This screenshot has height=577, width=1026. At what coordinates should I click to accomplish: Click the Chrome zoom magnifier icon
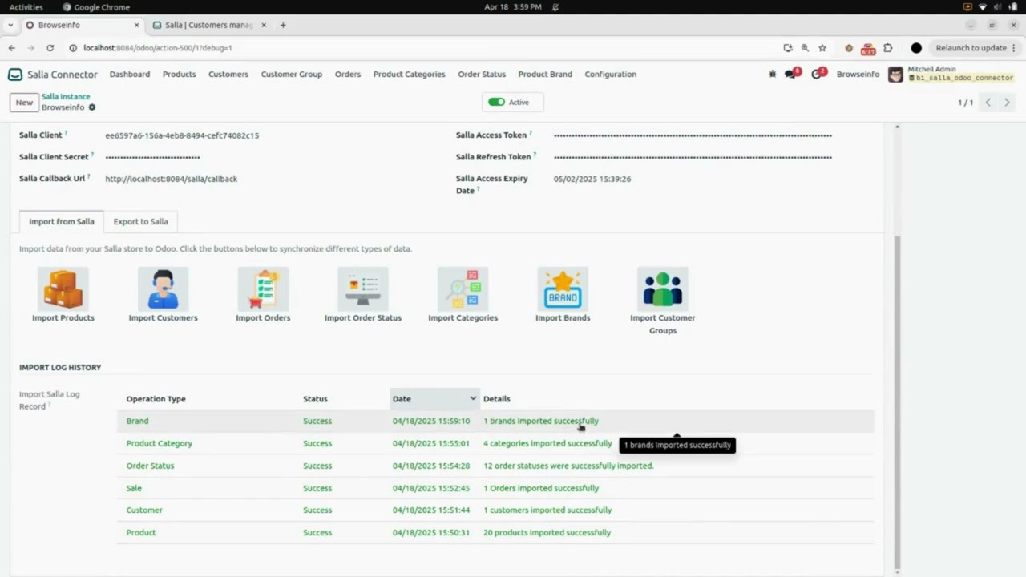click(x=805, y=48)
